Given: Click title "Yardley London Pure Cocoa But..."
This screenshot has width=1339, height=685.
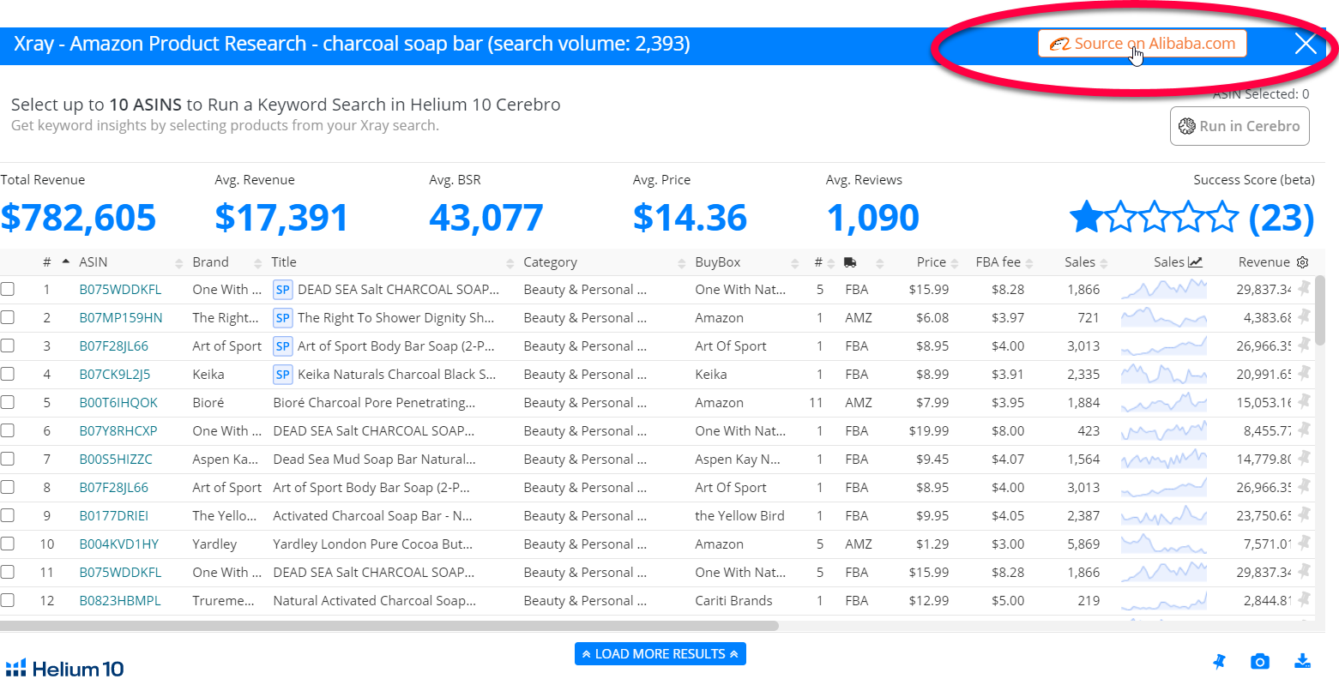Looking at the screenshot, I should click(x=372, y=544).
